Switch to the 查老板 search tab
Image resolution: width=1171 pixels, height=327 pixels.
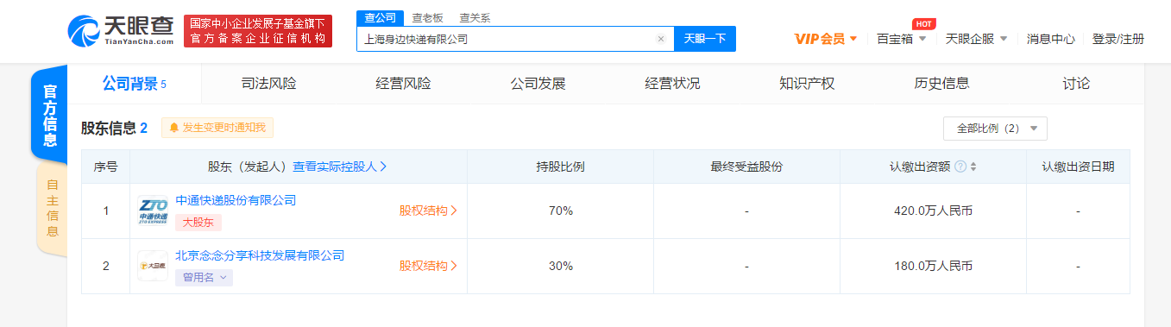tap(426, 17)
